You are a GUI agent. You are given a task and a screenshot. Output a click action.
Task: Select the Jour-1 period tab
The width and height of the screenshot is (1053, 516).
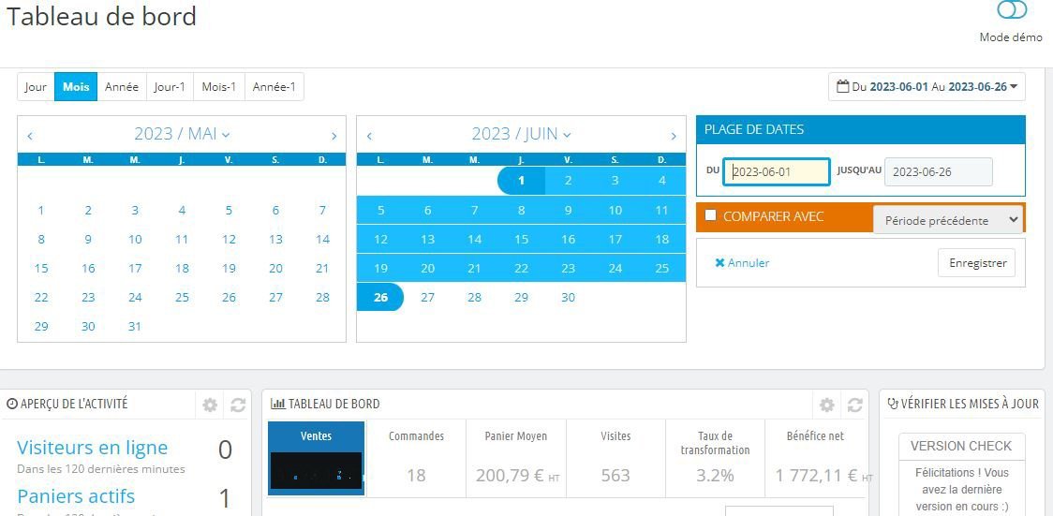[170, 87]
